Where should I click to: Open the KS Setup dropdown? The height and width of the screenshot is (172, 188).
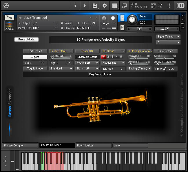point(113,51)
